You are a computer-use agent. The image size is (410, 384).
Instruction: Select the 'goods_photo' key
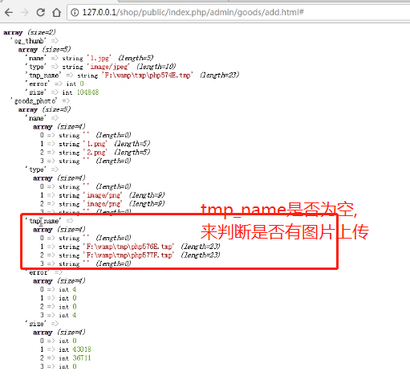34,100
